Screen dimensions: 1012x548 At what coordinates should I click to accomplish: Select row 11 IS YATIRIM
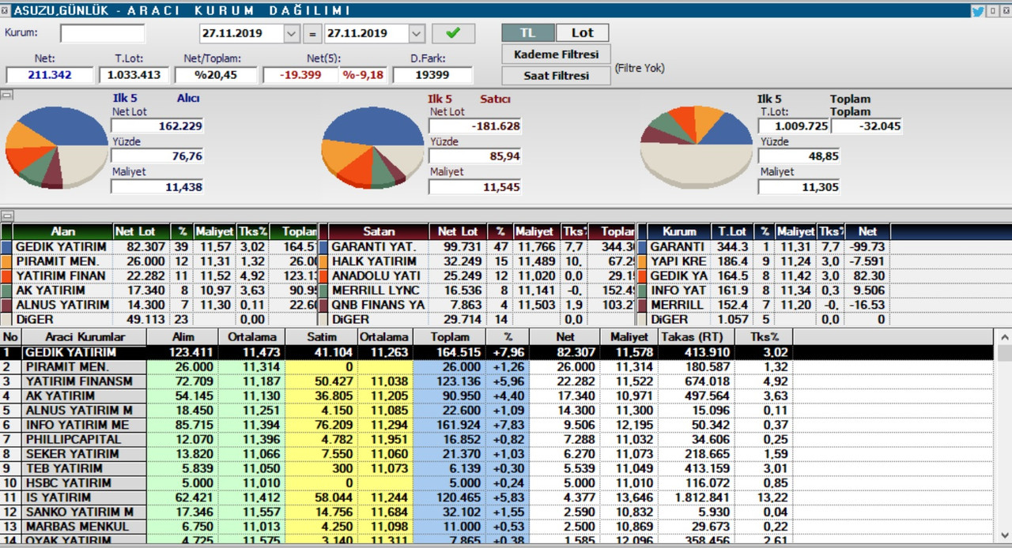click(498, 497)
